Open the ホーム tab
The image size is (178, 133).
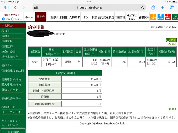point(29,17)
